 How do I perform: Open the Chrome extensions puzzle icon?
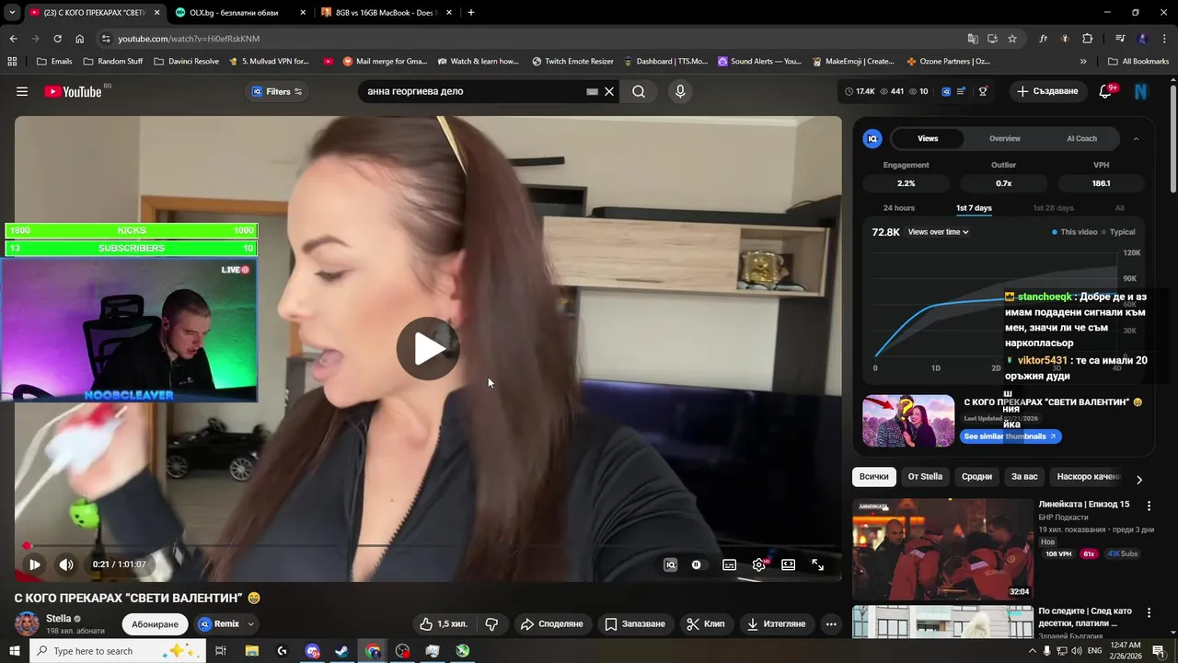coord(1087,39)
